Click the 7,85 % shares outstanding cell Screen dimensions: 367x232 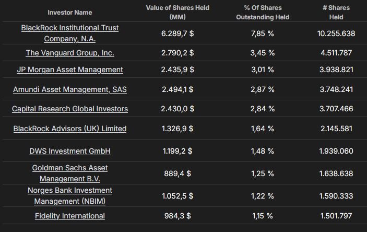click(263, 33)
